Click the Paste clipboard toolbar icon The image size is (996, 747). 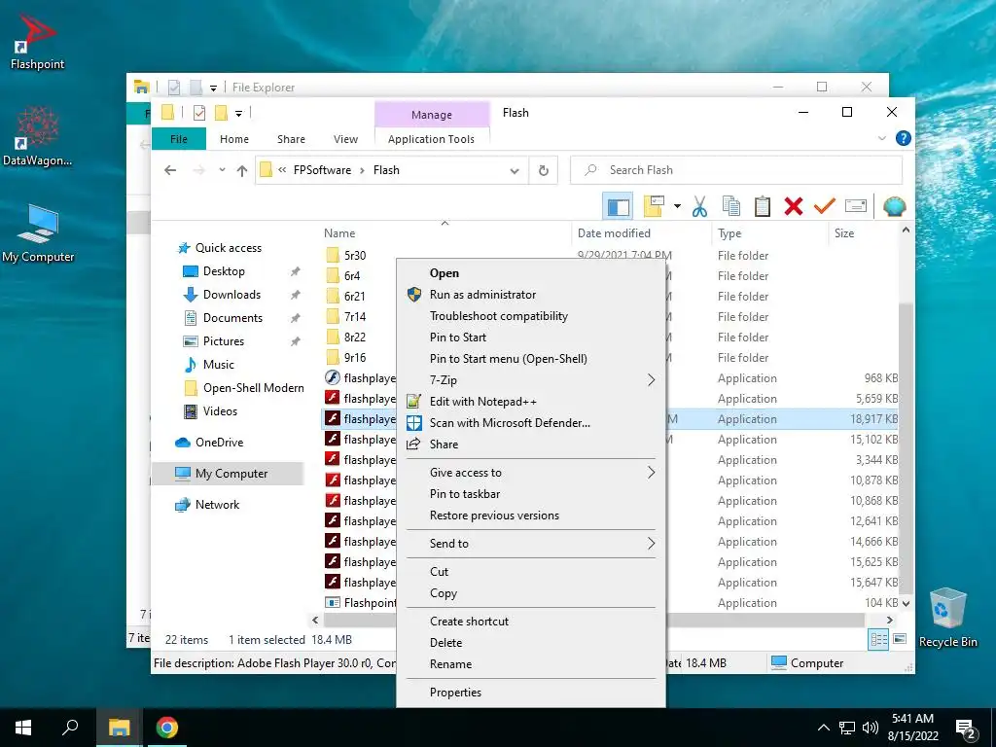pyautogui.click(x=763, y=206)
